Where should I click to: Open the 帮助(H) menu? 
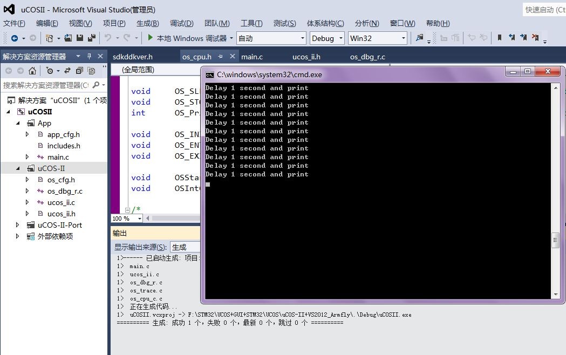pyautogui.click(x=438, y=23)
